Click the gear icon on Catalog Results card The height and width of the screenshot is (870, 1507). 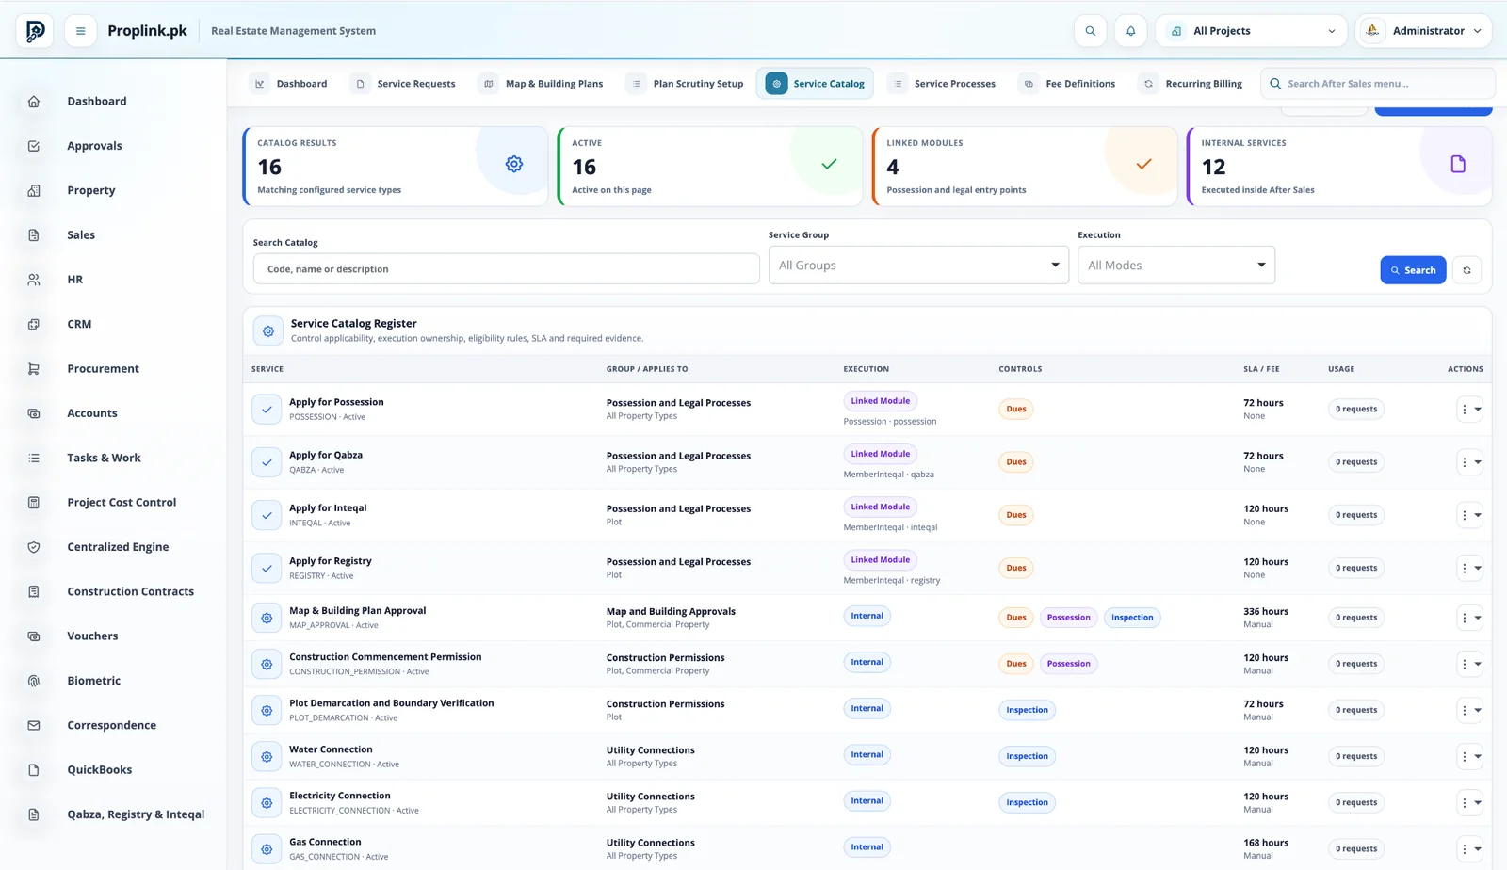[513, 164]
